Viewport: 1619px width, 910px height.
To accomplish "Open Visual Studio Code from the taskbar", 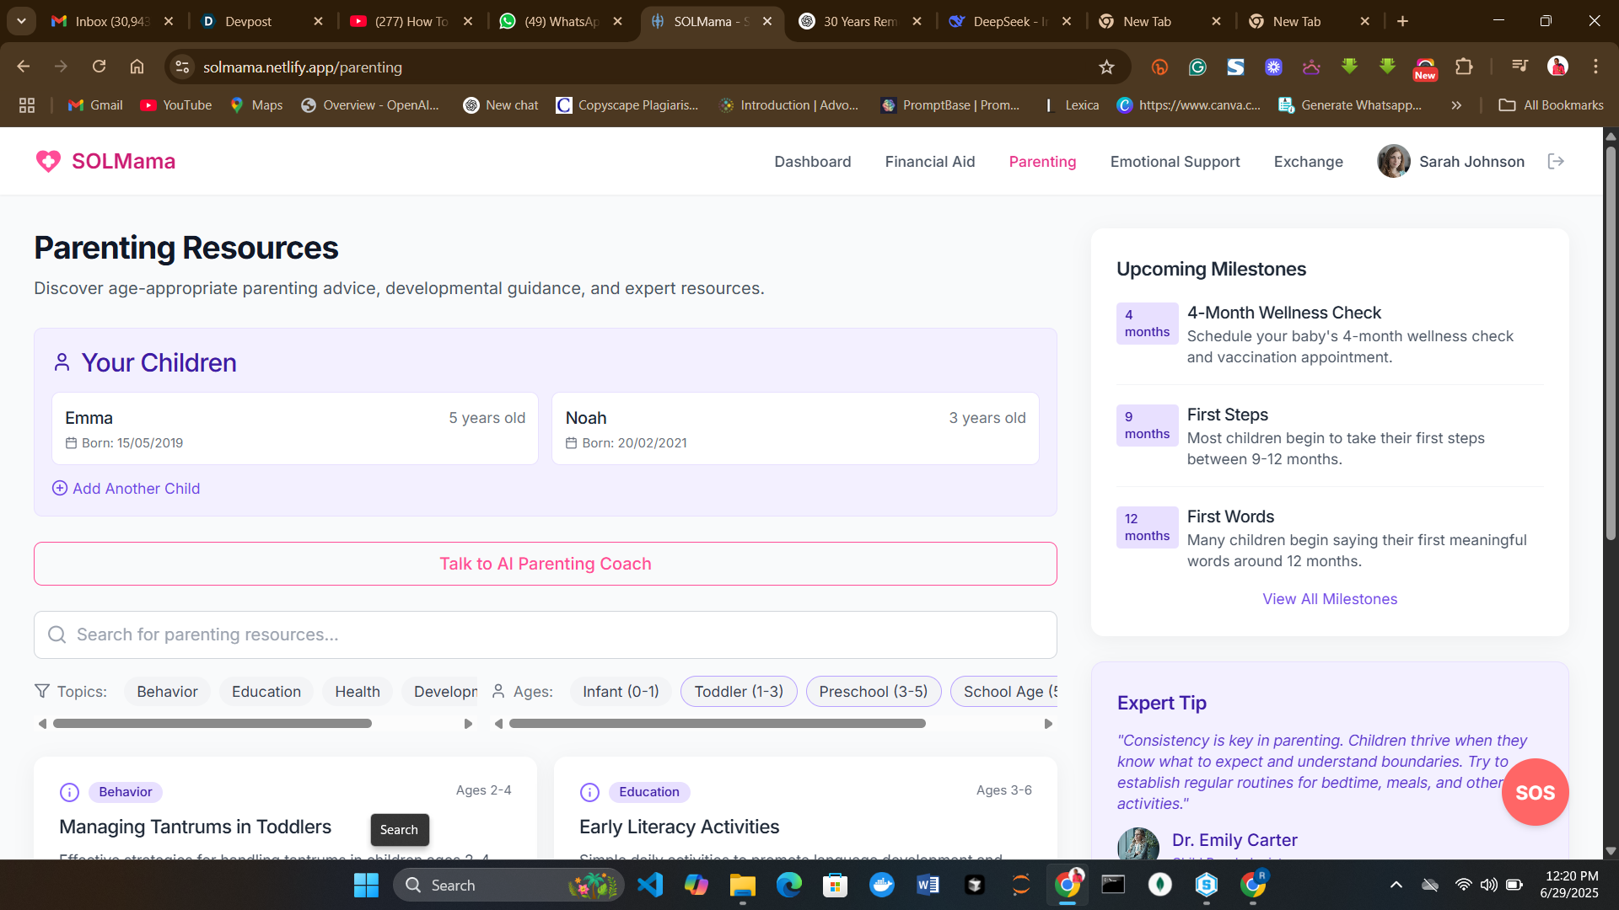I will [x=650, y=885].
